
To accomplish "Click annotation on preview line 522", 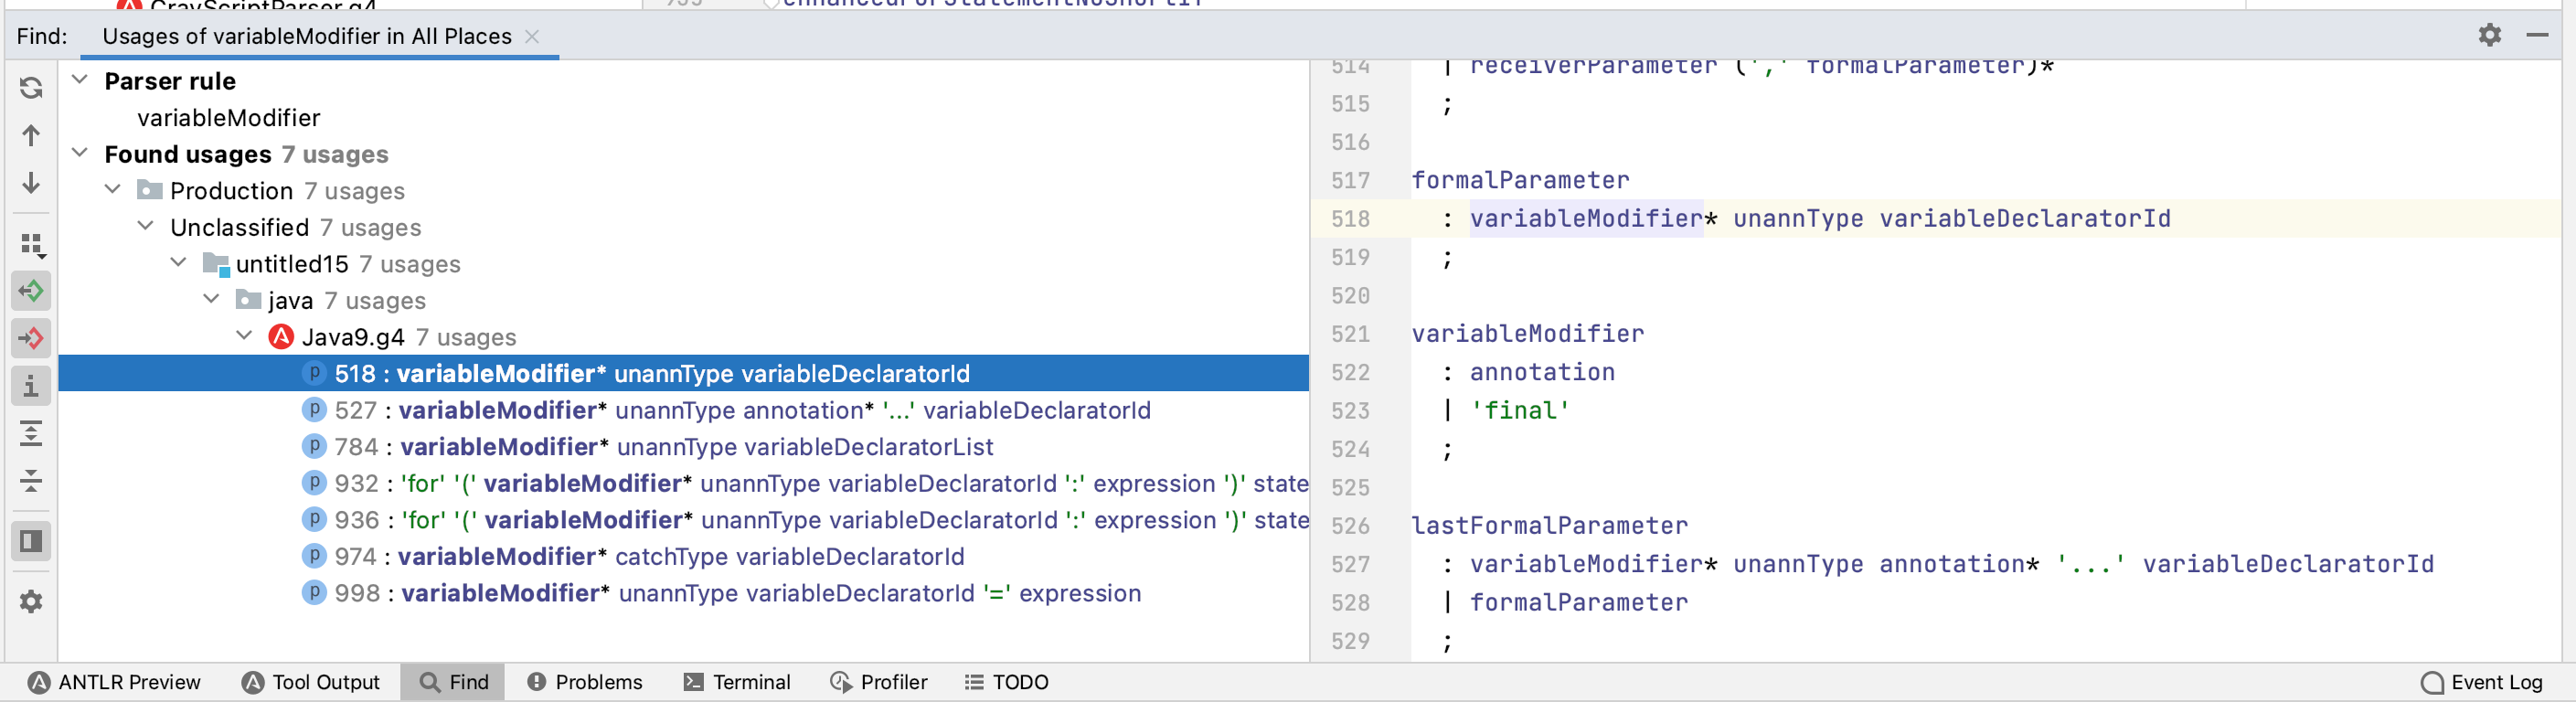I will [1542, 372].
